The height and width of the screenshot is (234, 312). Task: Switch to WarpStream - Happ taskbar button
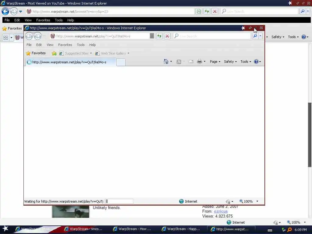tap(181, 229)
